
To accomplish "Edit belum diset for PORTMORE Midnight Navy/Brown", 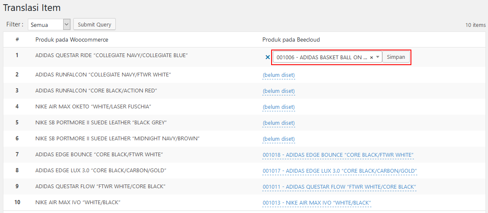I will (278, 139).
